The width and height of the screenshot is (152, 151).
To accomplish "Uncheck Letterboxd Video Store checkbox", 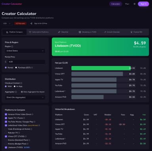I will (x=6, y=125).
